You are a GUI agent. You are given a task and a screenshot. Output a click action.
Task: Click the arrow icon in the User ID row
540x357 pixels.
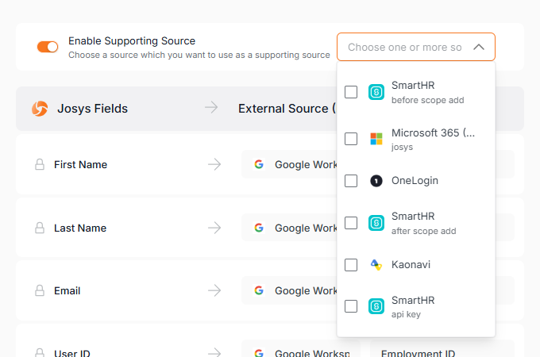click(214, 352)
